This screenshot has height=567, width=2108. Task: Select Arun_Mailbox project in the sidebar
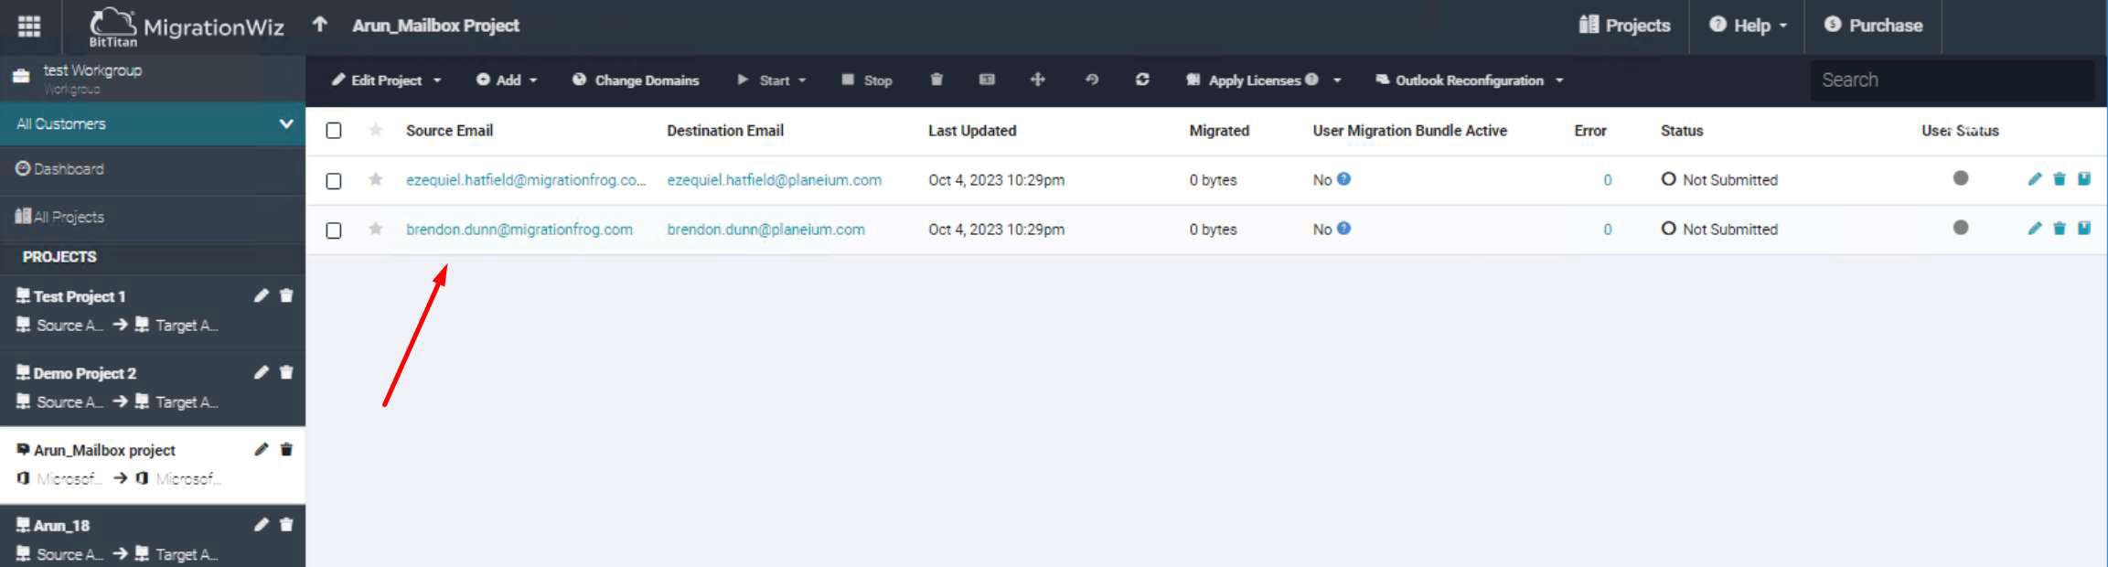(x=104, y=450)
